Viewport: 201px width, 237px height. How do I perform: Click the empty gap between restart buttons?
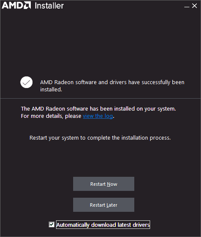tap(103, 194)
